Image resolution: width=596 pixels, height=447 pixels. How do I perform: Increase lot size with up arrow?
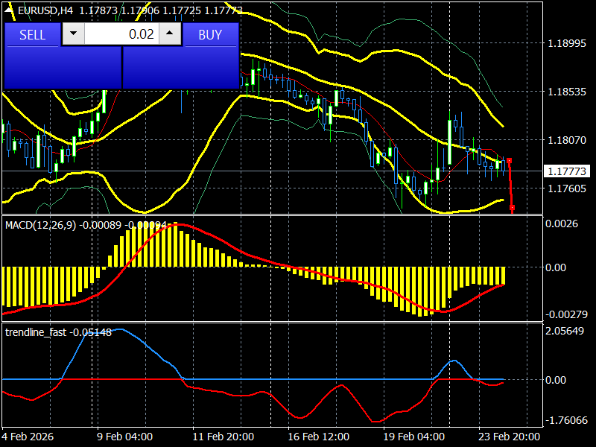[170, 34]
